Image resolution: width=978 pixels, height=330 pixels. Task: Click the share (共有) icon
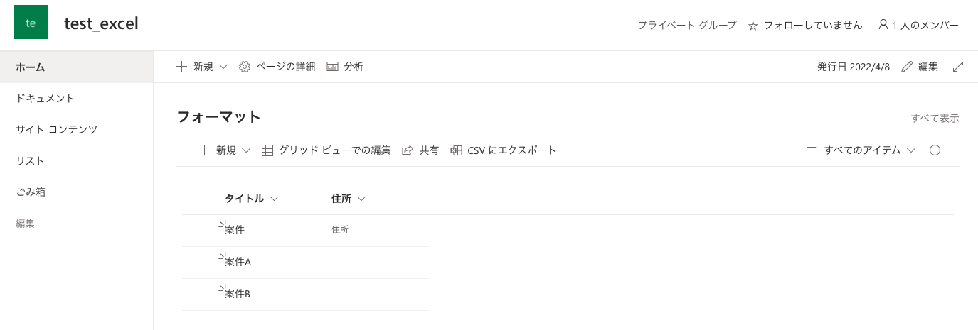click(408, 150)
